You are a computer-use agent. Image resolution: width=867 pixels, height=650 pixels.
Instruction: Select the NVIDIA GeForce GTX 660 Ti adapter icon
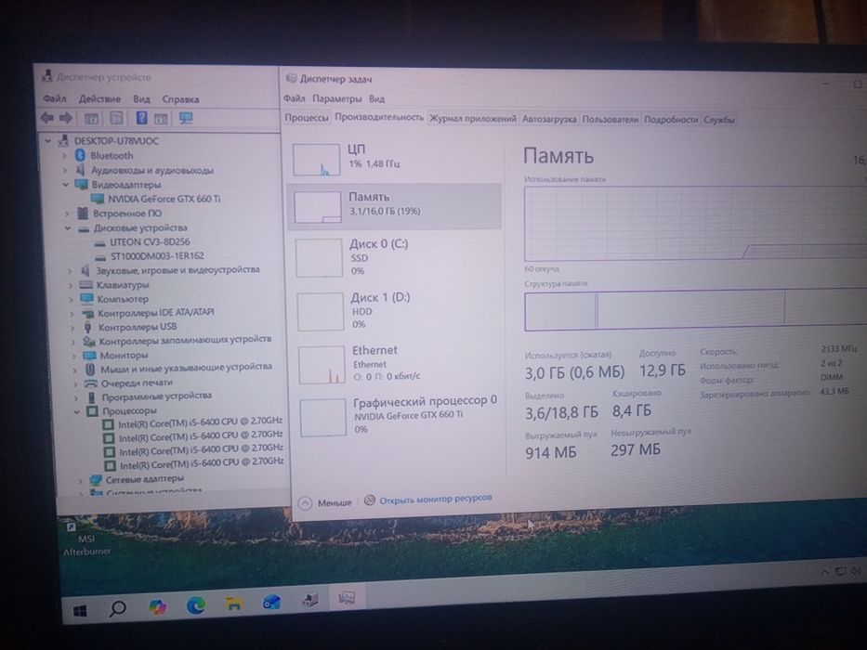pos(98,199)
